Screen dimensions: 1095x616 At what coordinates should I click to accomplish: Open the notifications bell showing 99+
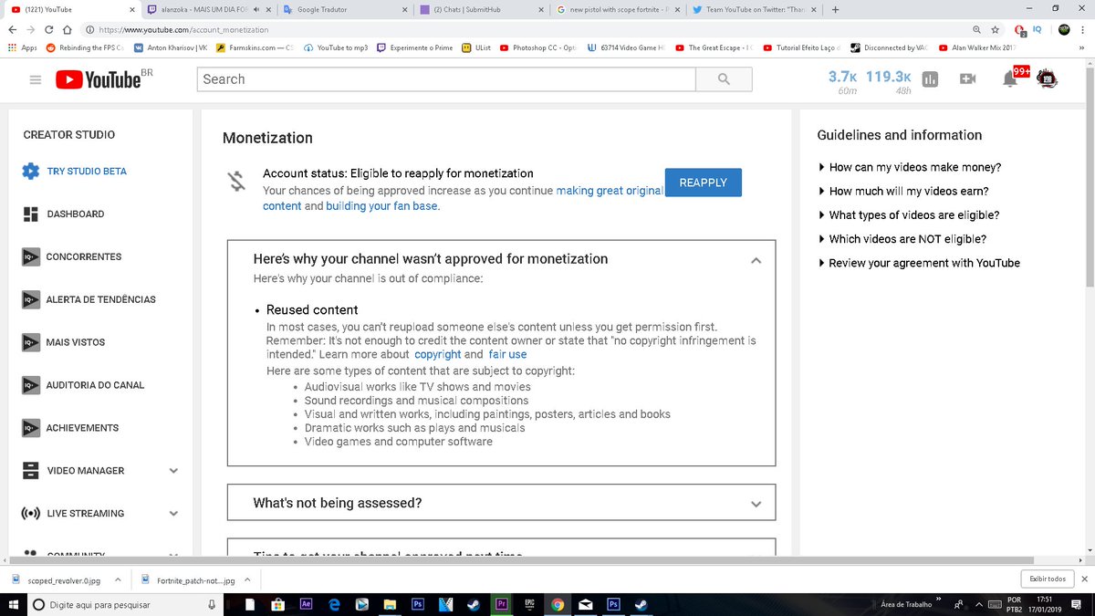click(x=1010, y=79)
